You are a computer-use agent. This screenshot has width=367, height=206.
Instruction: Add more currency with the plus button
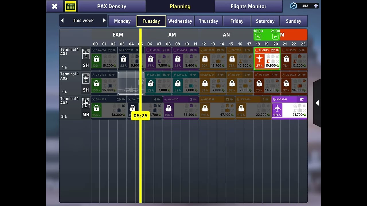pyautogui.click(x=316, y=6)
